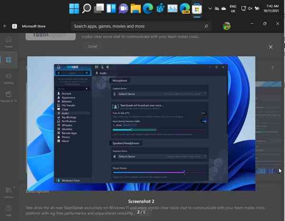Click the Store search magnifier button
Image resolution: width=285 pixels, height=221 pixels.
coord(206,26)
